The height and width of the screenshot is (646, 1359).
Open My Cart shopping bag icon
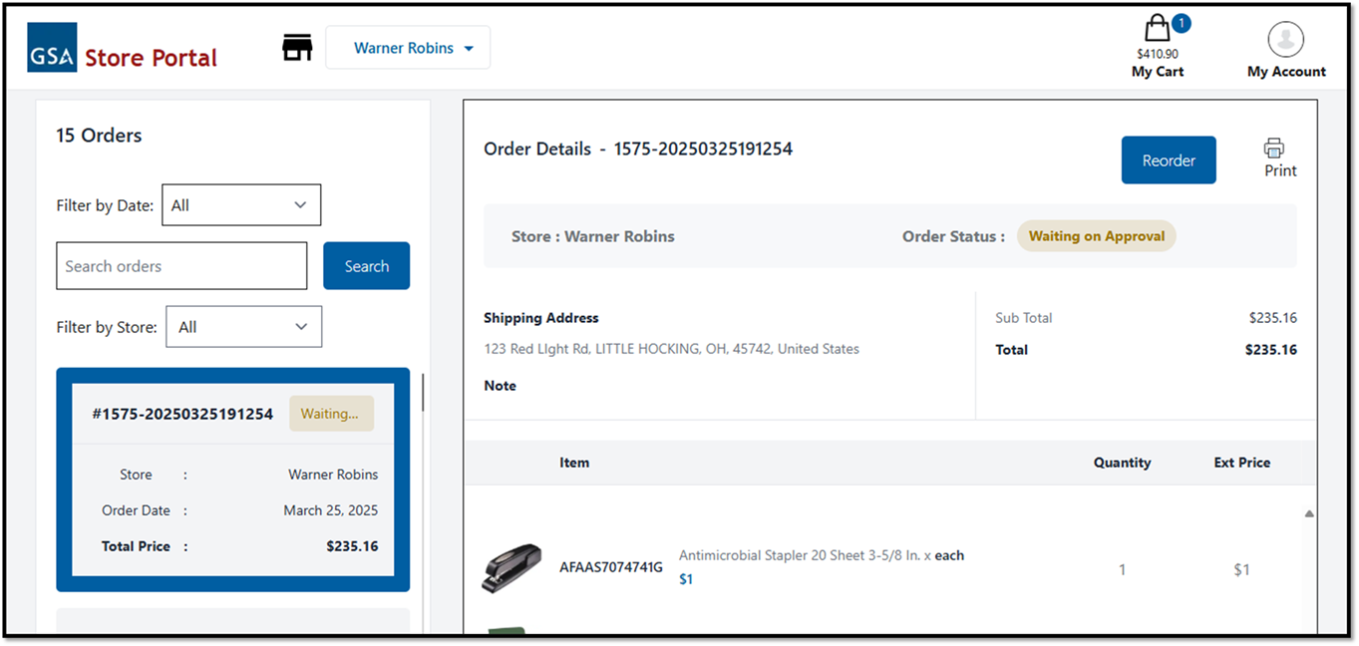[1157, 29]
